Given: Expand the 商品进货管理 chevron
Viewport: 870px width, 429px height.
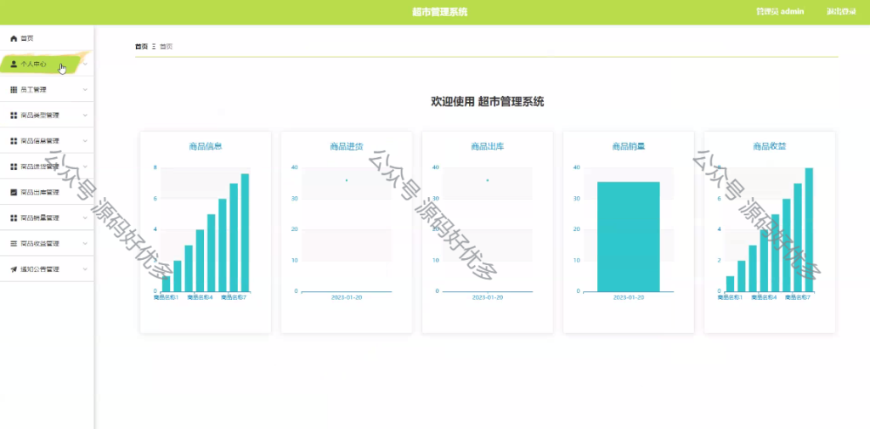Looking at the screenshot, I should point(85,167).
